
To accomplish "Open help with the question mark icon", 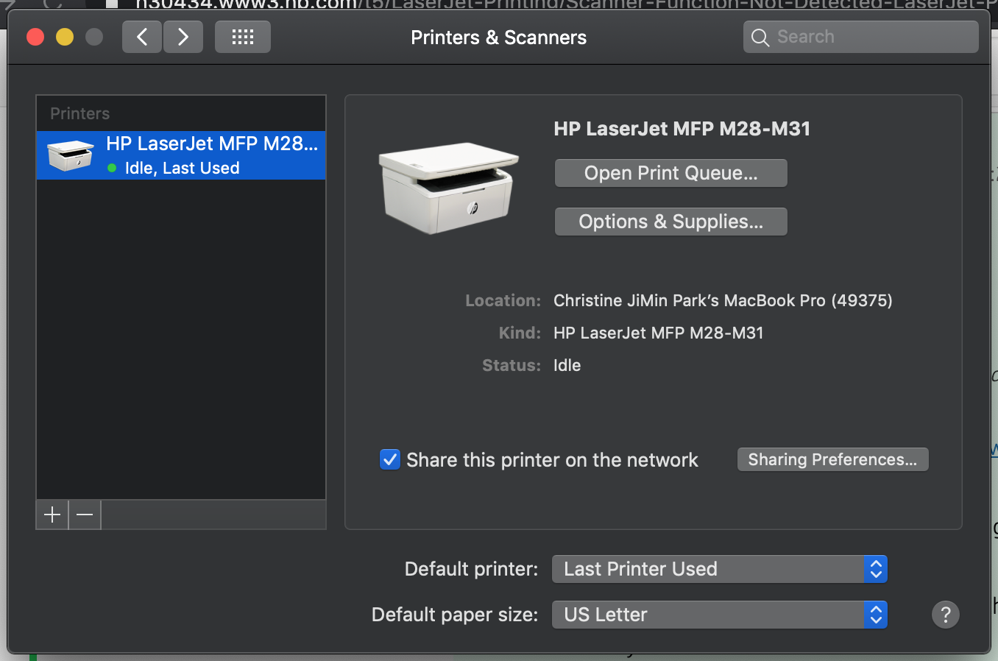I will click(x=945, y=614).
